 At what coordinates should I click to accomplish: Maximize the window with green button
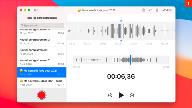(x=29, y=10)
